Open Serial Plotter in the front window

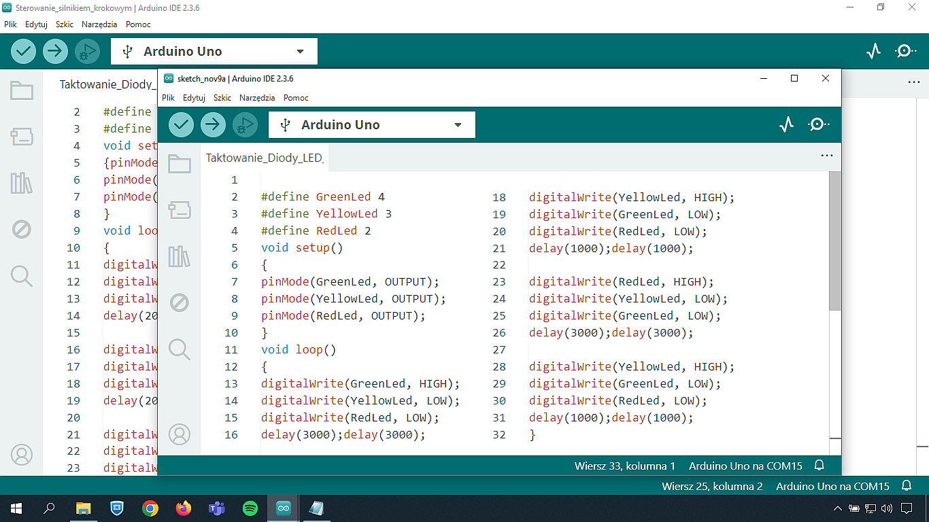[787, 124]
